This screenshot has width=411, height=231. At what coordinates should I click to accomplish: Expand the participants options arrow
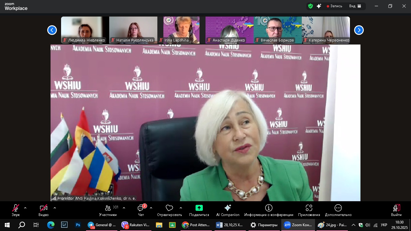pyautogui.click(x=124, y=208)
